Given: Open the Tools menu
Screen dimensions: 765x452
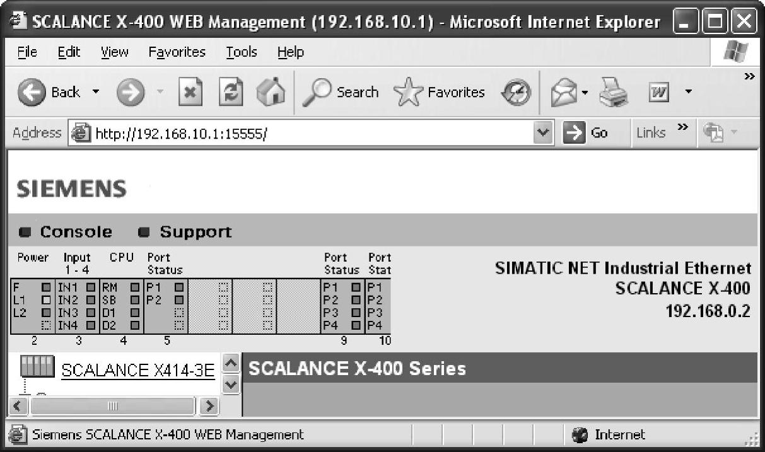Looking at the screenshot, I should [x=242, y=52].
